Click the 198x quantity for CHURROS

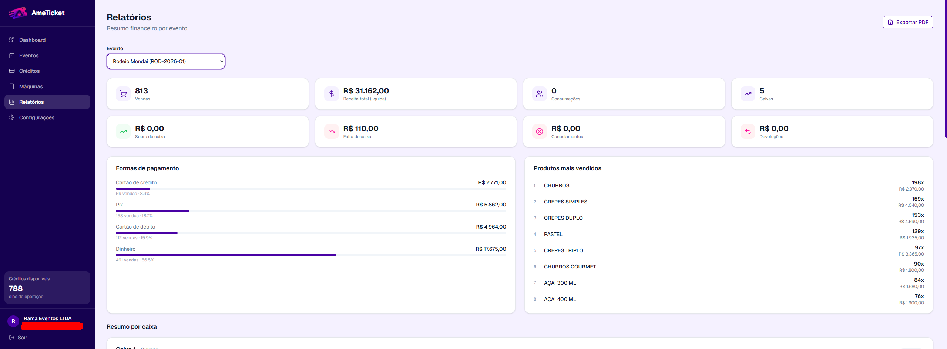[918, 182]
